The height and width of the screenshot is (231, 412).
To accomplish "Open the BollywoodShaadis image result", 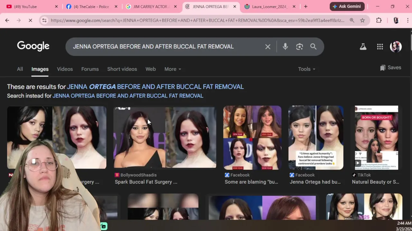I will pyautogui.click(x=165, y=137).
